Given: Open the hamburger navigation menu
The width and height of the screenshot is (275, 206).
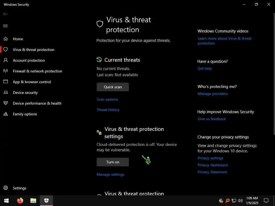Looking at the screenshot, I should coord(5,26).
